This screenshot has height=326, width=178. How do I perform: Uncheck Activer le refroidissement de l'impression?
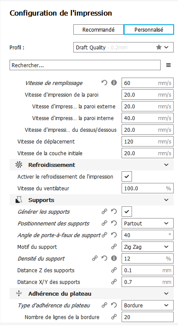tap(127, 177)
